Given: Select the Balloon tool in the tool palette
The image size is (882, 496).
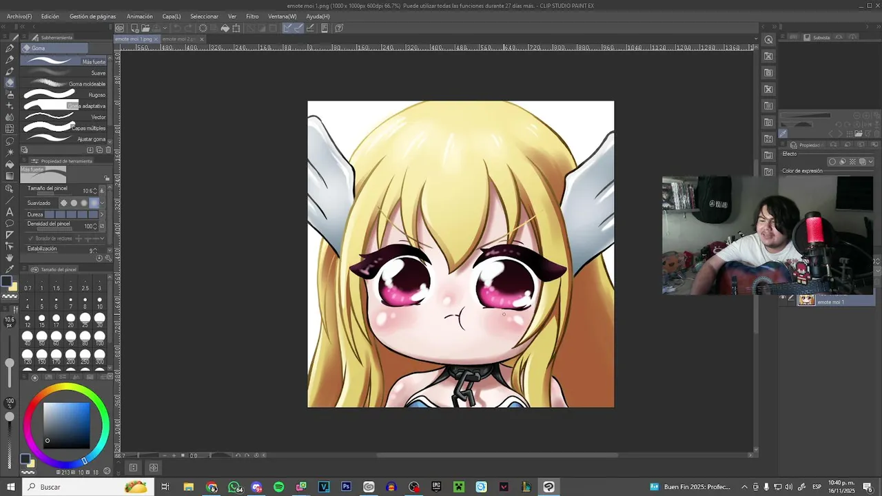Looking at the screenshot, I should [10, 223].
